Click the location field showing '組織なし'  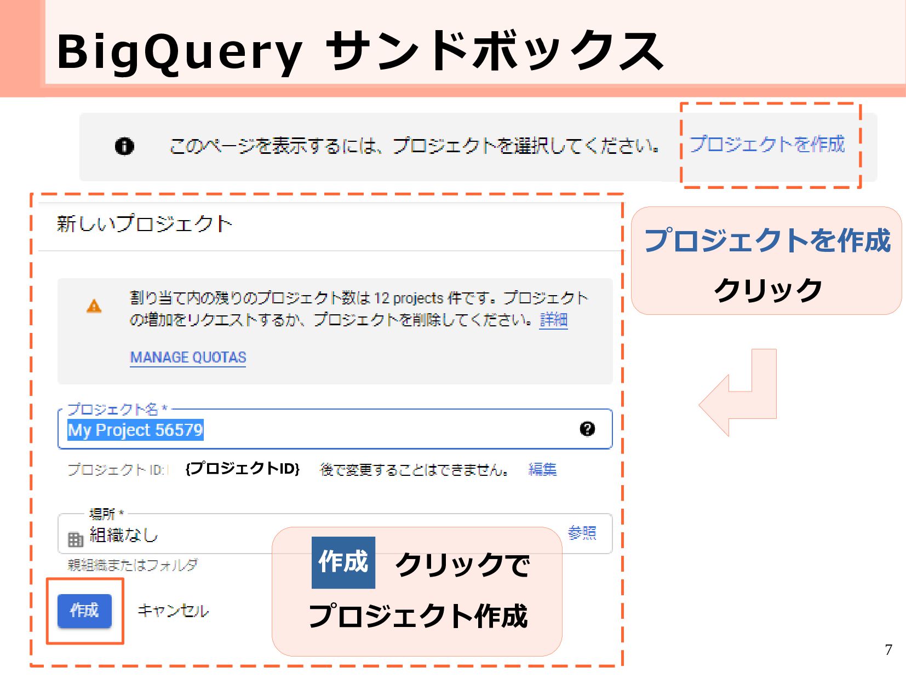pyautogui.click(x=335, y=534)
